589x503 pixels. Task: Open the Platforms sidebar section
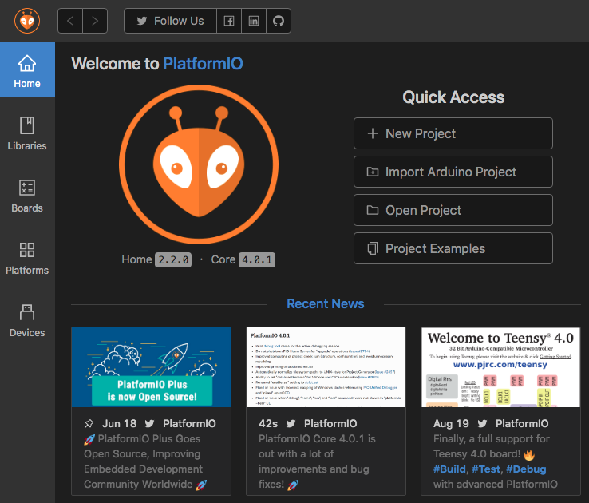(x=27, y=258)
